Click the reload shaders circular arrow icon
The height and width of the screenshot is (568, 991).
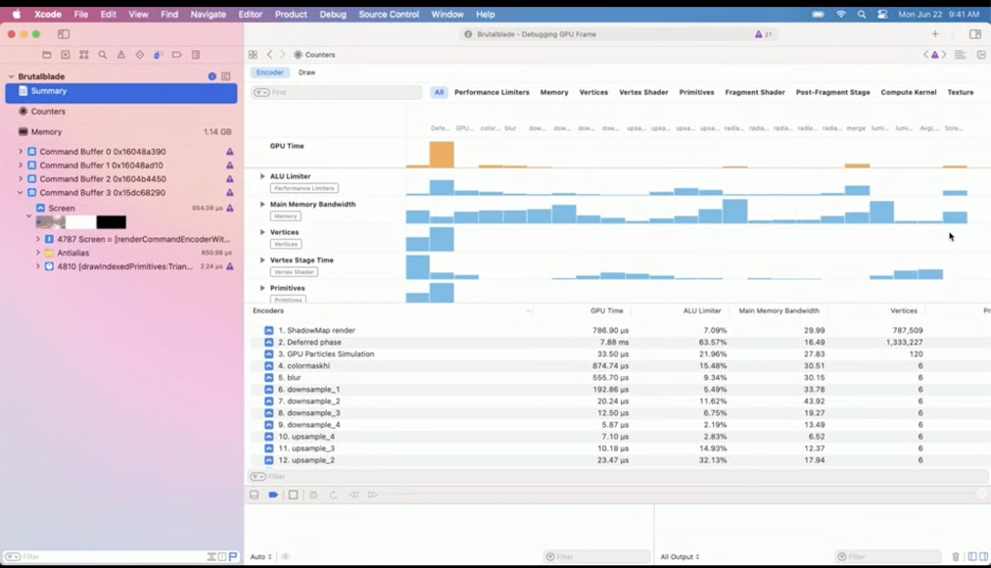[333, 495]
